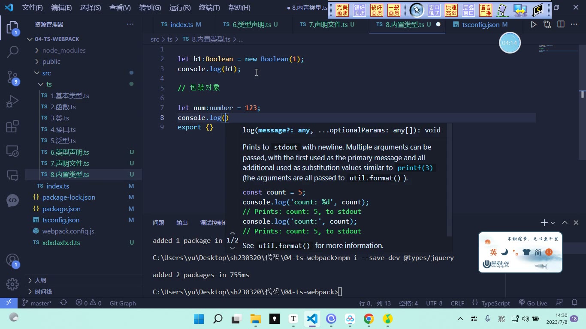Screen dimensions: 586x329
Task: Open the Manage settings gear
Action: coord(12,284)
